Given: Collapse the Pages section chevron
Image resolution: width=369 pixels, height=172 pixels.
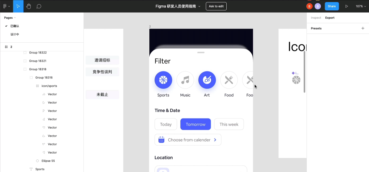Looking at the screenshot, I should coord(15,18).
